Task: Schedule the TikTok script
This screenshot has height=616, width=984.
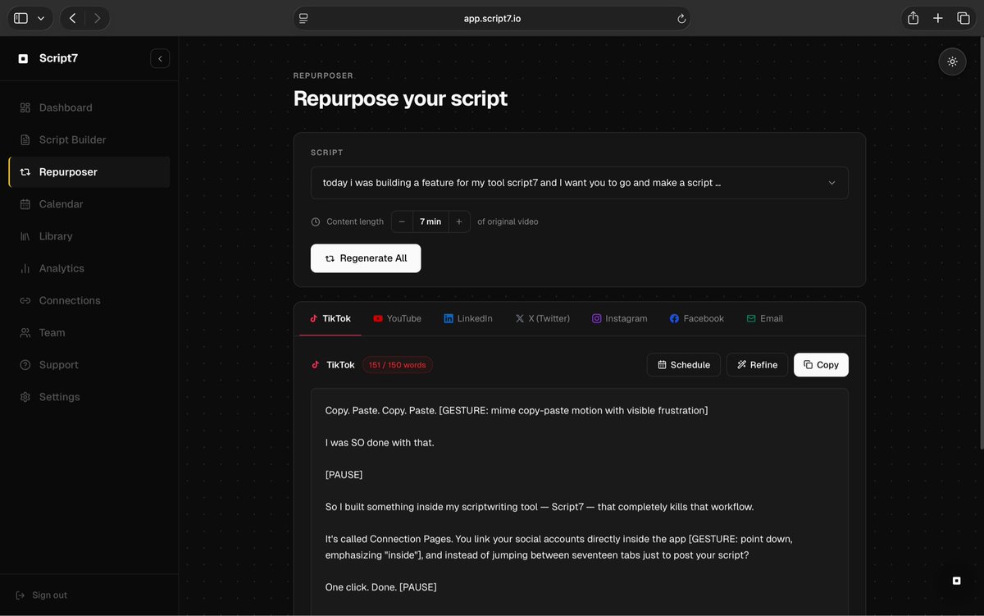Action: 684,365
